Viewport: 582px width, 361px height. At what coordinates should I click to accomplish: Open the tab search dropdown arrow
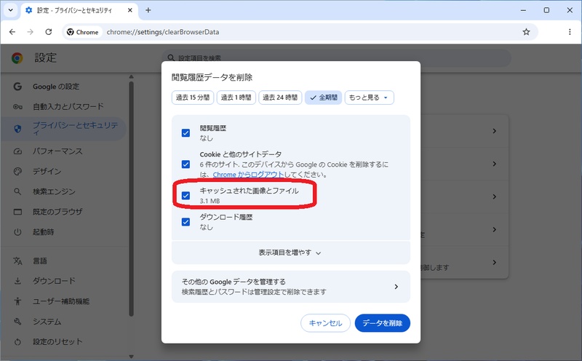10,10
